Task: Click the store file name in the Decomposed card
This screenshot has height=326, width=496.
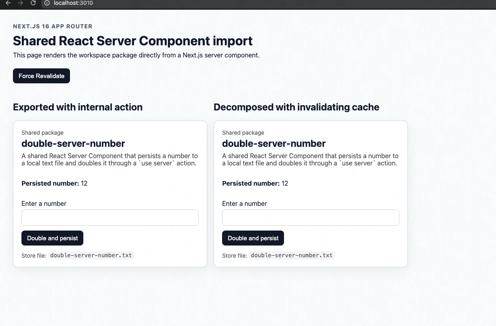Action: tap(292, 255)
